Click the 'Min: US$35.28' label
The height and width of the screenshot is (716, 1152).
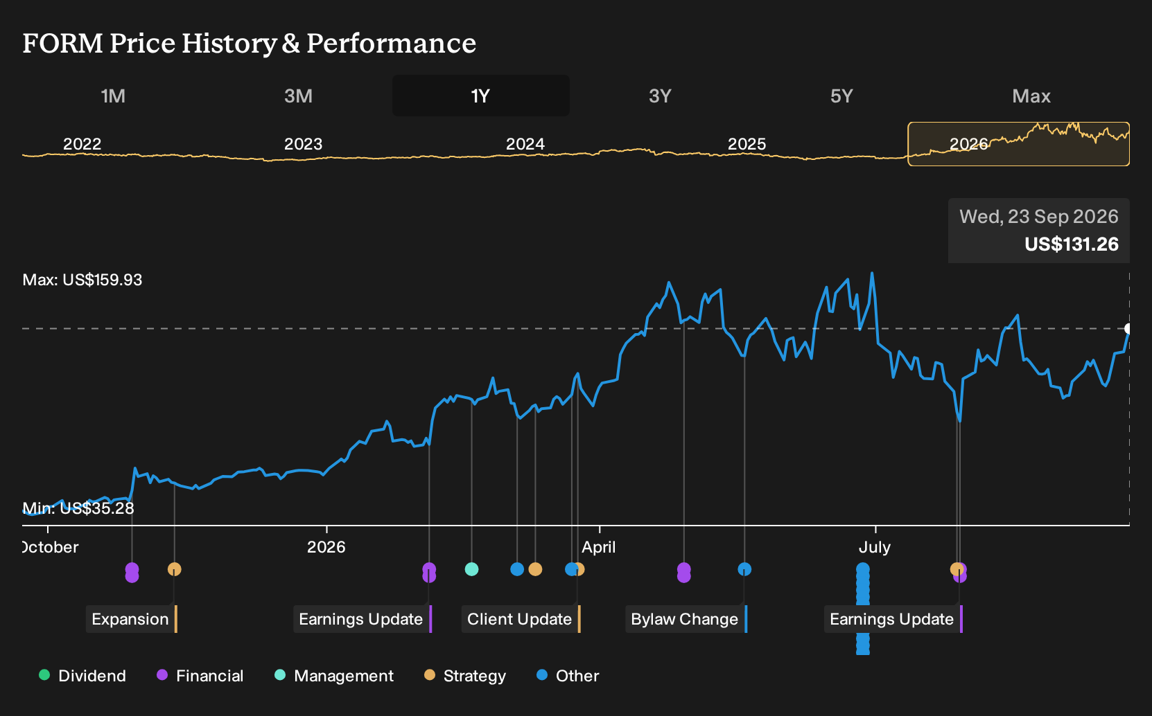[x=78, y=508]
